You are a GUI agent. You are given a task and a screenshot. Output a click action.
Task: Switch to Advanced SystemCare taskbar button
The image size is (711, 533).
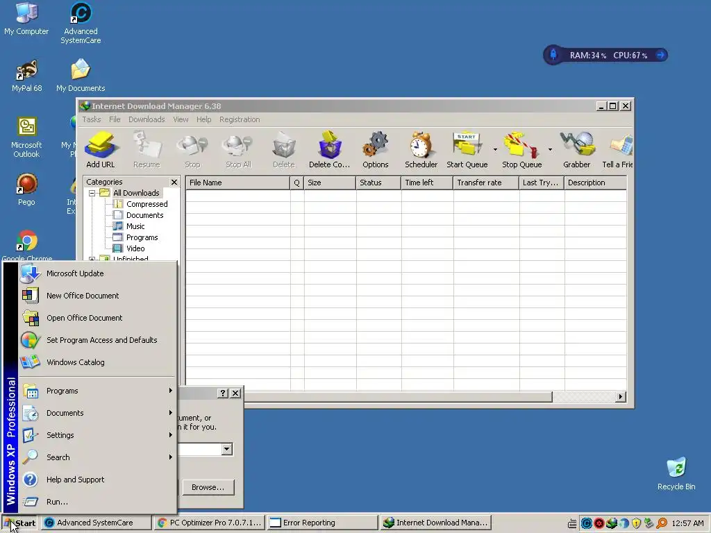(x=96, y=523)
